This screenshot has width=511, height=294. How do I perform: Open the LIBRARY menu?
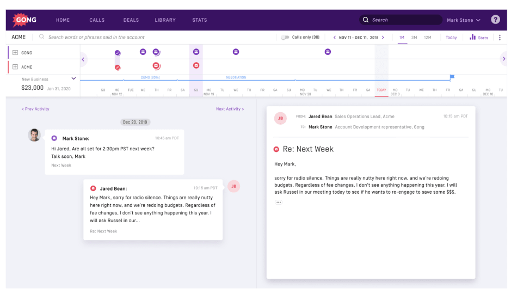click(165, 20)
